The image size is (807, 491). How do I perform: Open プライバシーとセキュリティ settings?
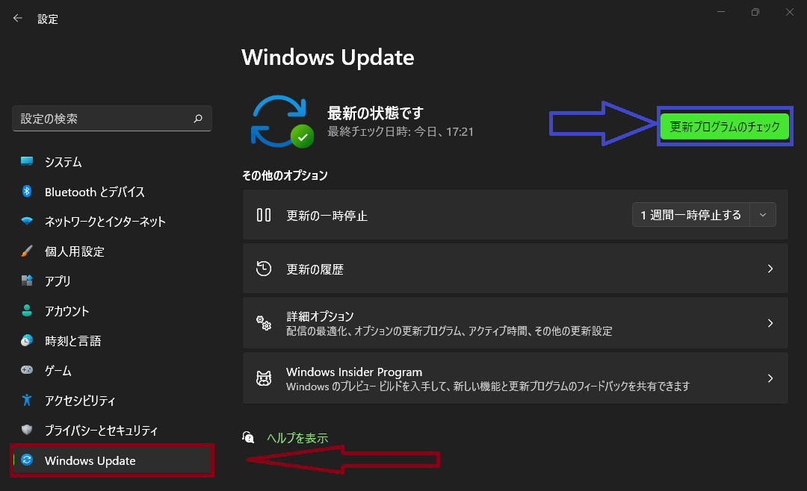point(111,431)
